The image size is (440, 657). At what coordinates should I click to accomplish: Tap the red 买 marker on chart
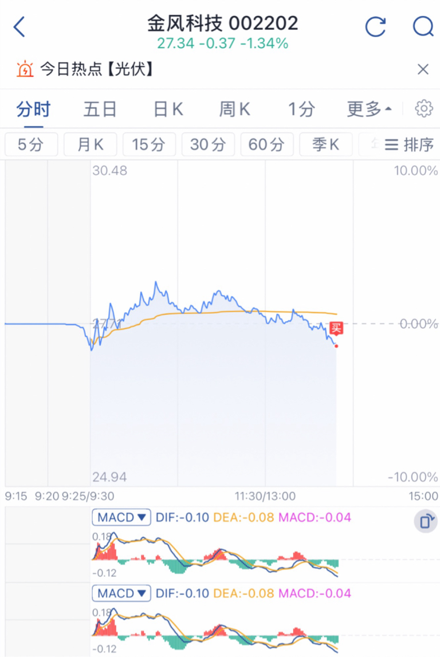tap(337, 329)
